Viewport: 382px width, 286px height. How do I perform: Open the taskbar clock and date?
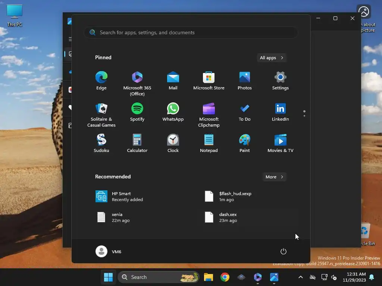(354, 277)
